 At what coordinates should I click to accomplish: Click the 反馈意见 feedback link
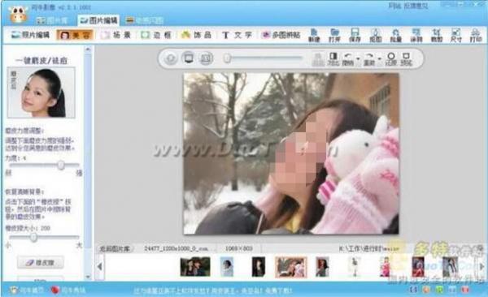pos(416,6)
